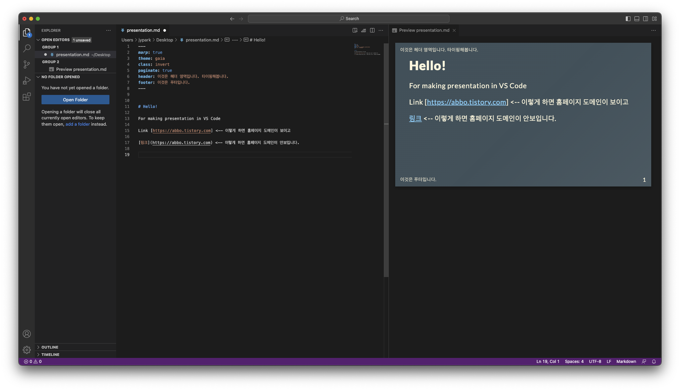Open the Manage gear menu
The width and height of the screenshot is (680, 390).
tap(27, 350)
